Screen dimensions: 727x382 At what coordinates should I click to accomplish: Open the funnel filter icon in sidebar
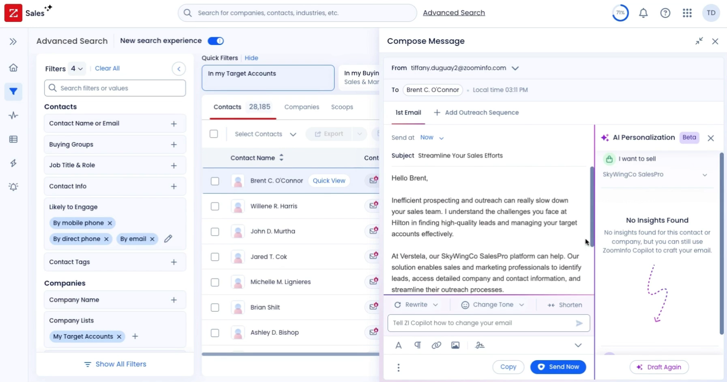tap(13, 91)
